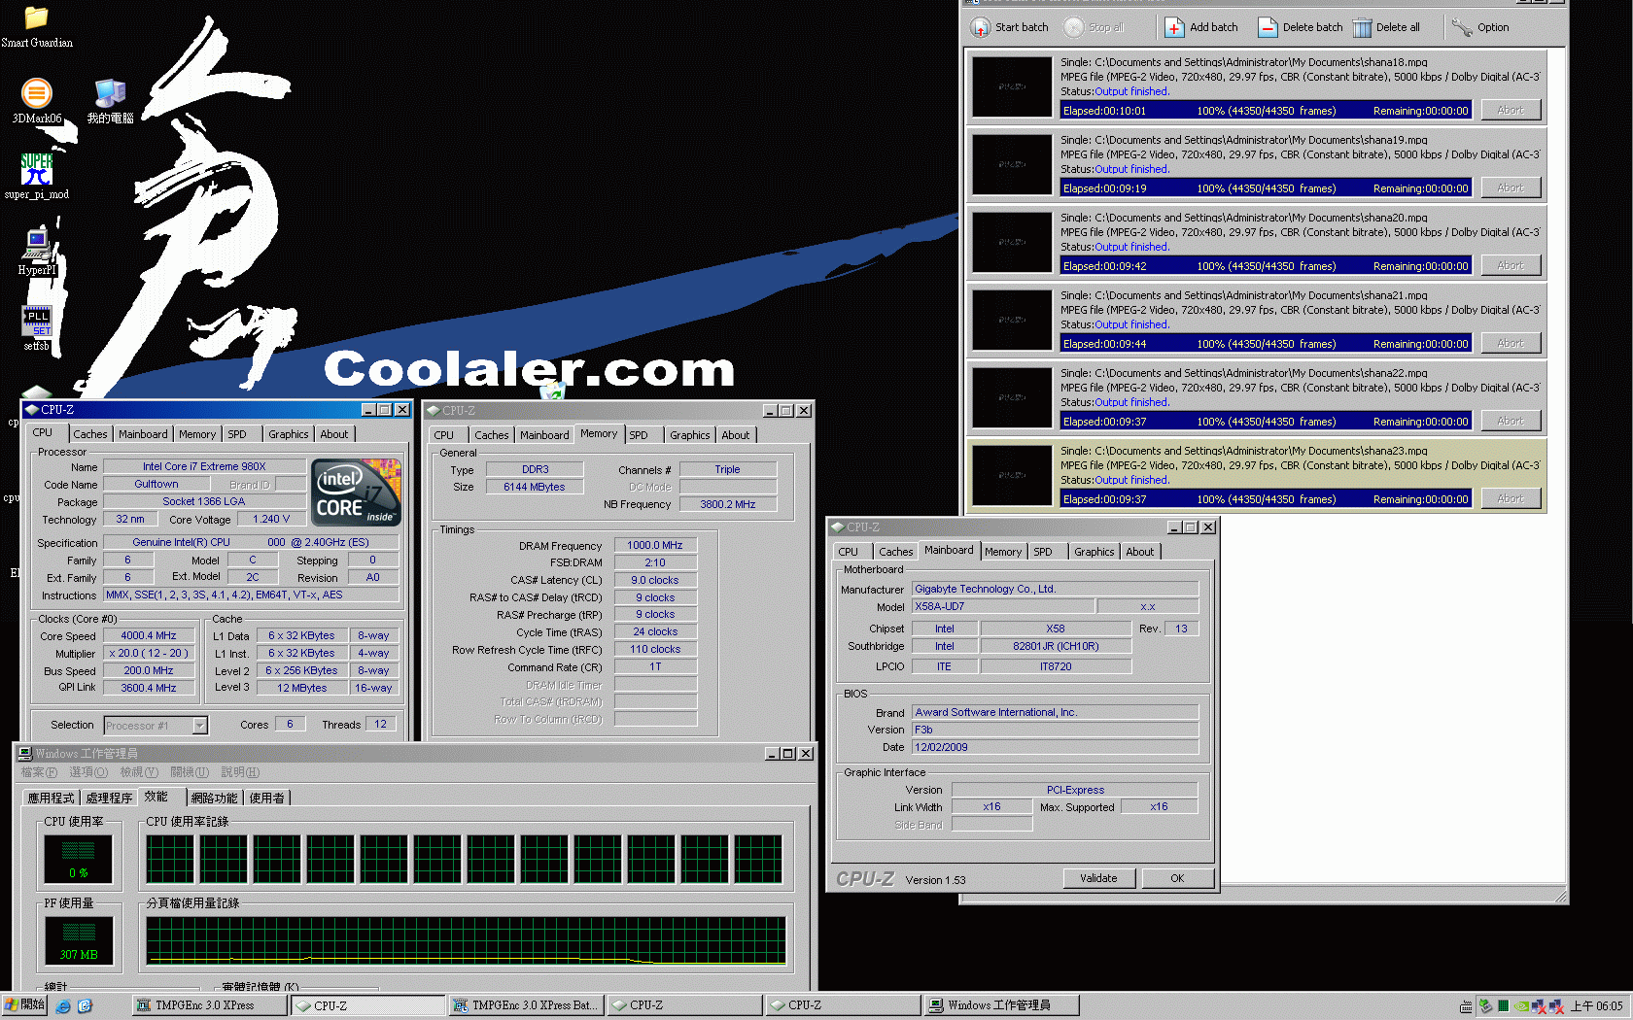Open Memory tab in right CPU-Z mainboard window

click(1003, 552)
